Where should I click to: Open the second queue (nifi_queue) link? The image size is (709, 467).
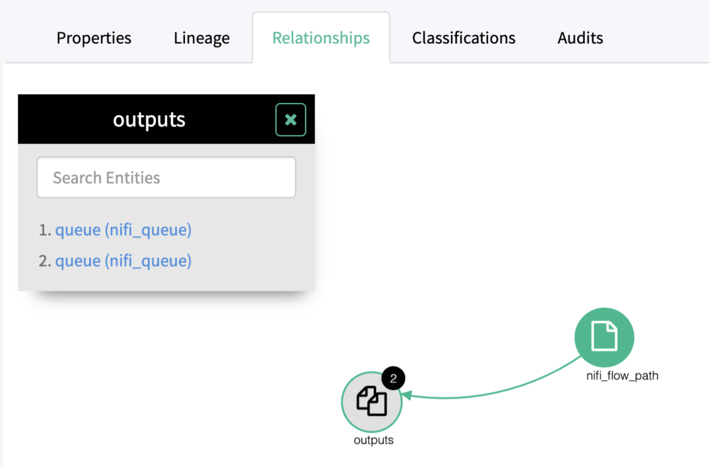123,261
